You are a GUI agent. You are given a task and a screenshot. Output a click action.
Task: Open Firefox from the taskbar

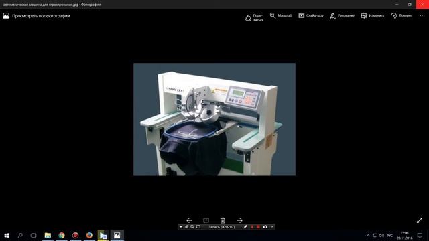[x=89, y=235]
